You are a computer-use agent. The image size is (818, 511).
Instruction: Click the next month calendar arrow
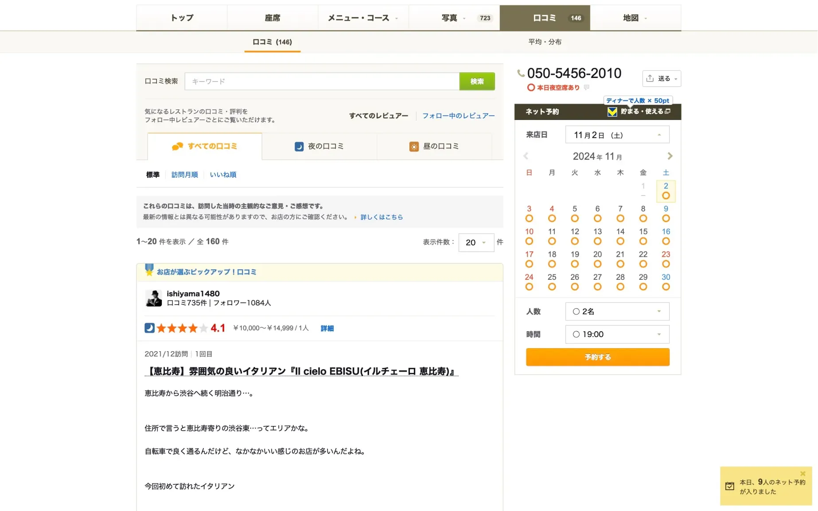pyautogui.click(x=670, y=156)
